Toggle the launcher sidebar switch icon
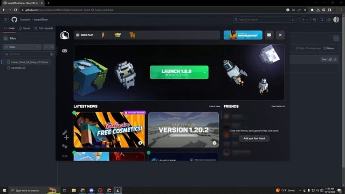 [x=65, y=51]
